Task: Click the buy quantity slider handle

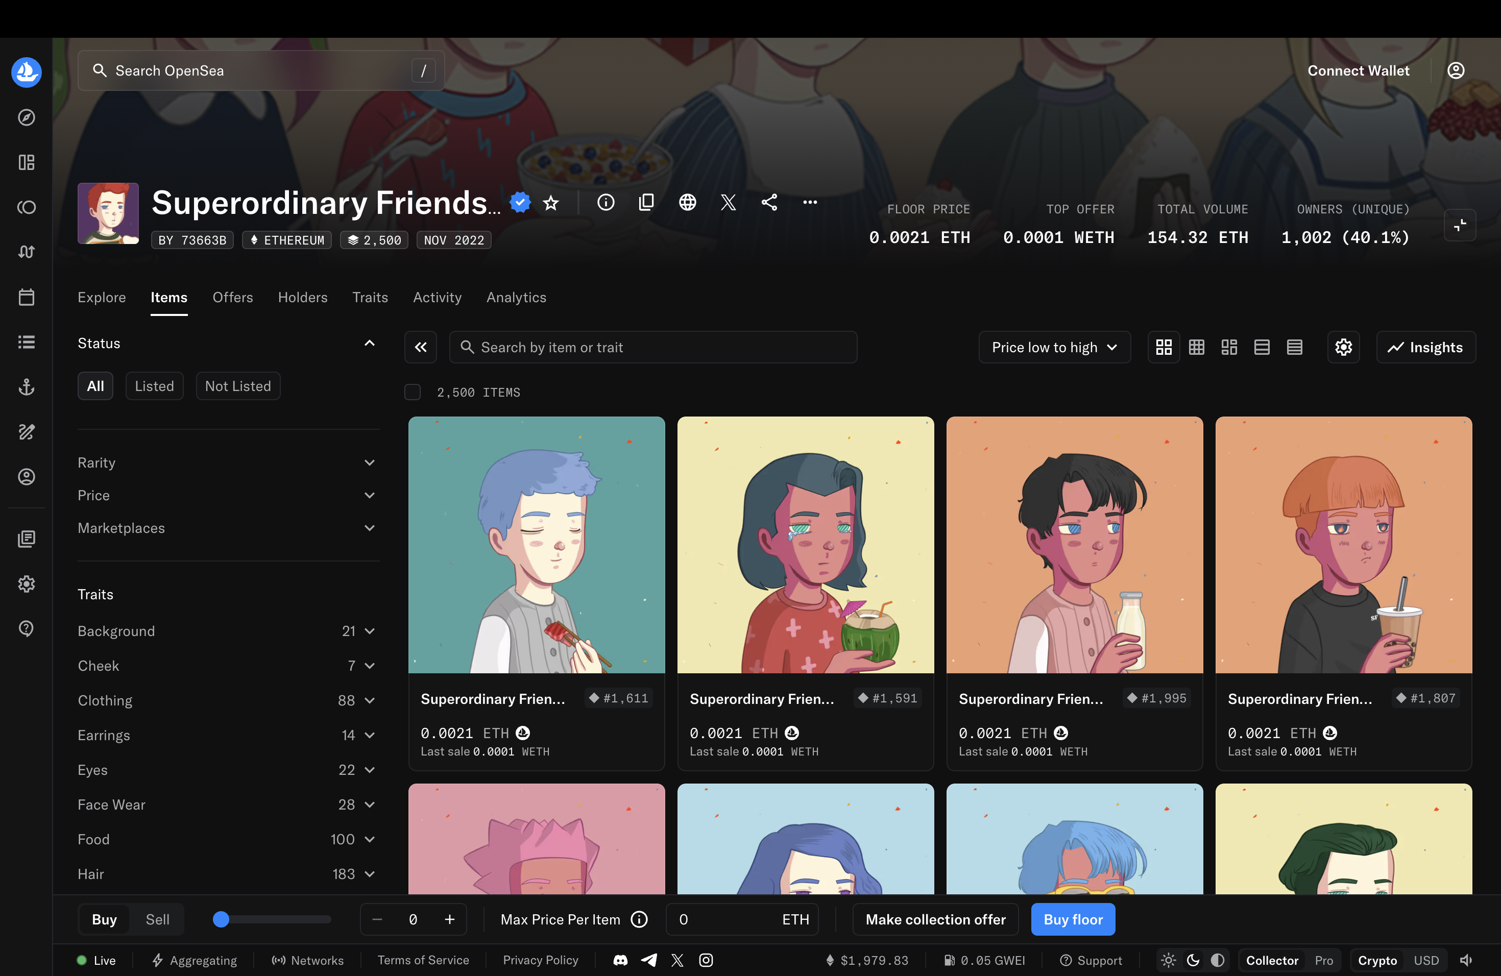Action: click(221, 920)
